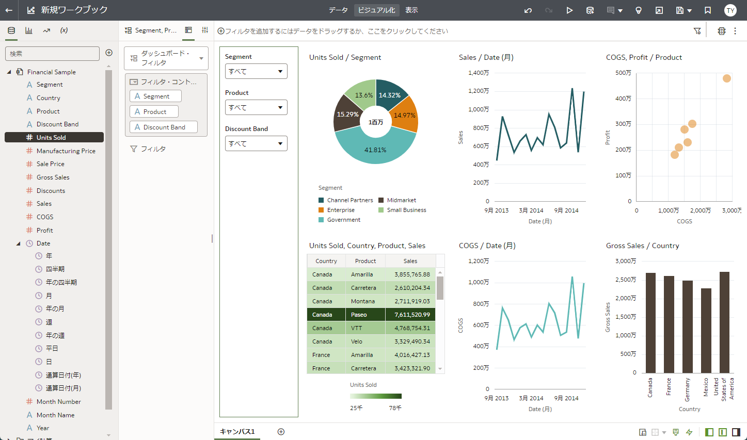Click the filter bar settings funnel icon
This screenshot has height=440, width=747.
[697, 31]
